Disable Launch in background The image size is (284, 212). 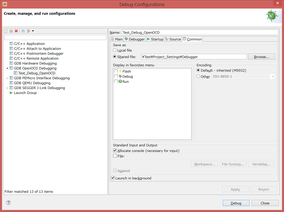(x=113, y=178)
